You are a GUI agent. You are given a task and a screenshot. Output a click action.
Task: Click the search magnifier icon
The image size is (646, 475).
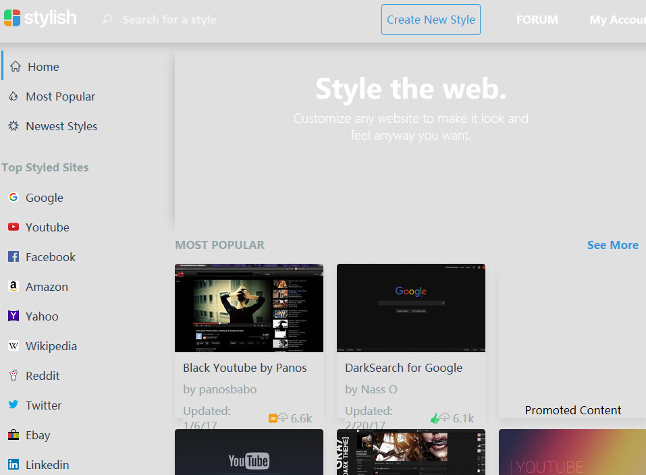tap(107, 19)
